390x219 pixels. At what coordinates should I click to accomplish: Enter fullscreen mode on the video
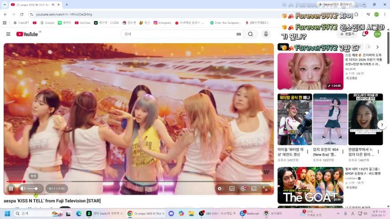pyautogui.click(x=265, y=188)
